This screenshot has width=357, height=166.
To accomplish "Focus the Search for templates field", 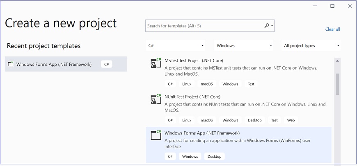I will click(204, 26).
